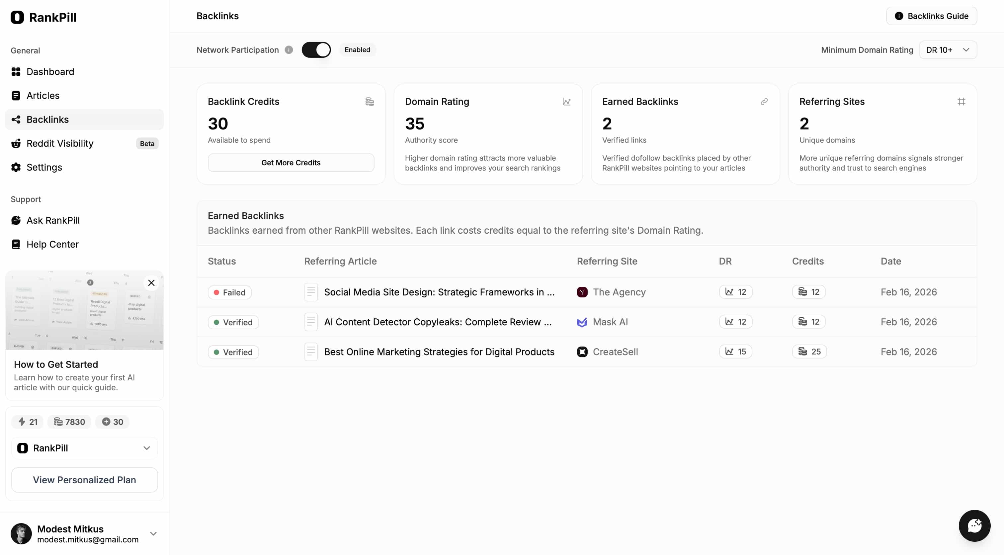
Task: Open the Backlinks Guide
Action: click(x=931, y=16)
